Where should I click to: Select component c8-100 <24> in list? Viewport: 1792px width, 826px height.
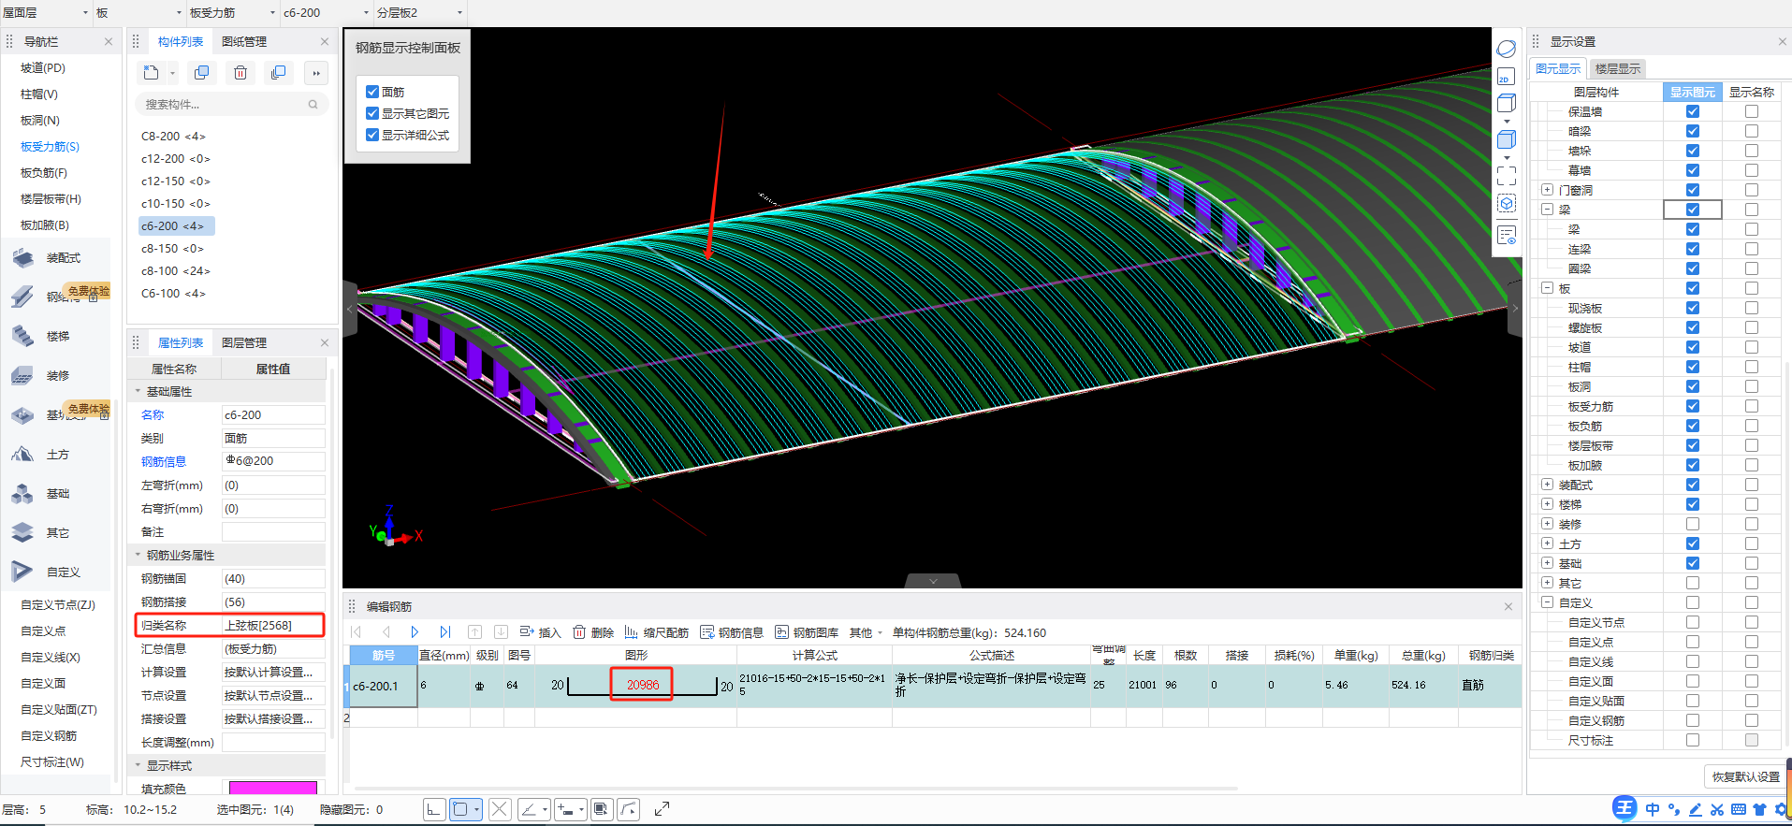pyautogui.click(x=176, y=271)
